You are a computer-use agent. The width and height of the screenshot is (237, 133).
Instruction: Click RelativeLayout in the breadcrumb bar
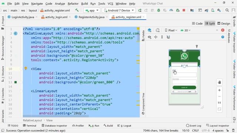coord(32,120)
